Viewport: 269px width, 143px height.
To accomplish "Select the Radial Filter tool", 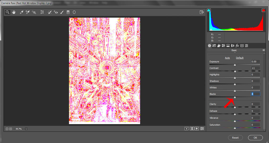I will (74, 12).
